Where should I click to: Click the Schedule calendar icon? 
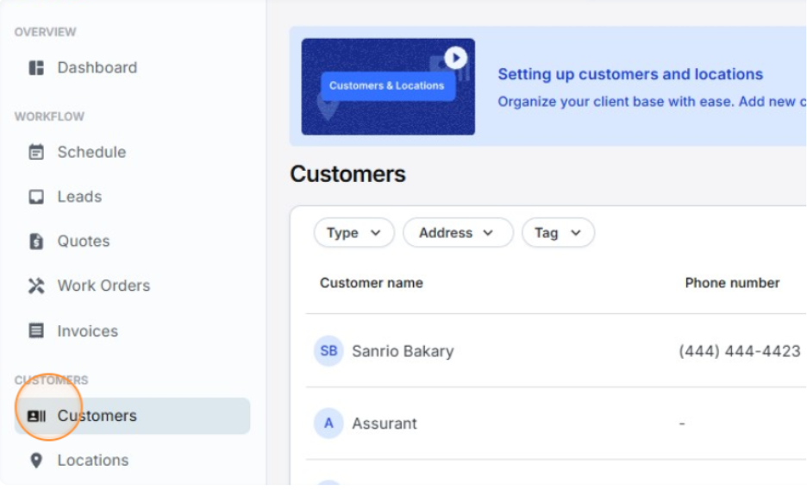point(36,152)
